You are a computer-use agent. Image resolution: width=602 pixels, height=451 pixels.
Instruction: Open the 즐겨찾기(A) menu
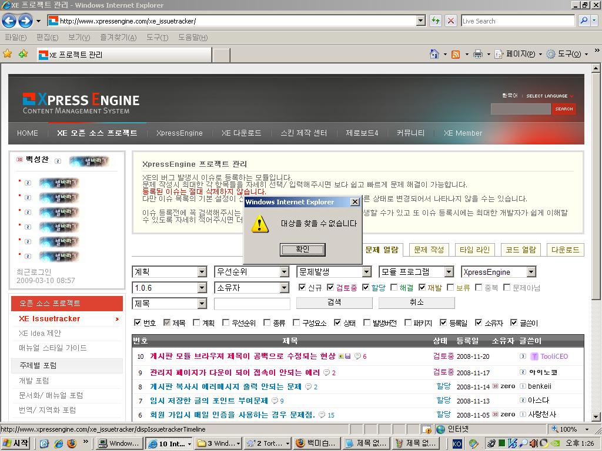pyautogui.click(x=118, y=37)
